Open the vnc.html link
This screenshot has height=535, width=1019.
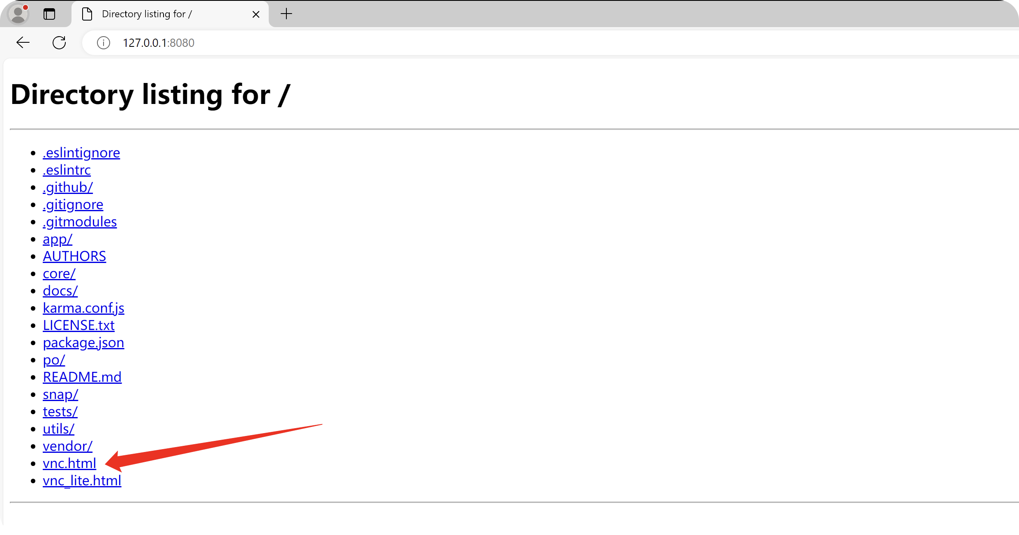tap(69, 464)
